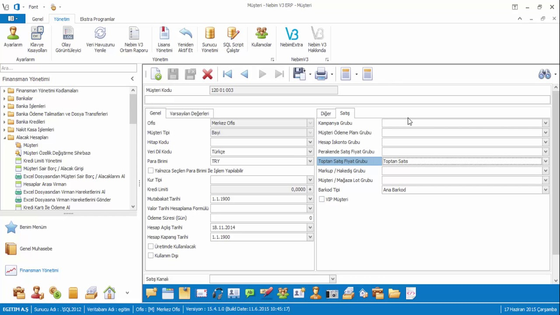Expand the Bankalar tree folder
This screenshot has height=315, width=560.
coord(5,98)
